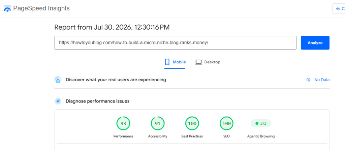Click the Performance score gauge 93
345x150 pixels.
click(123, 123)
